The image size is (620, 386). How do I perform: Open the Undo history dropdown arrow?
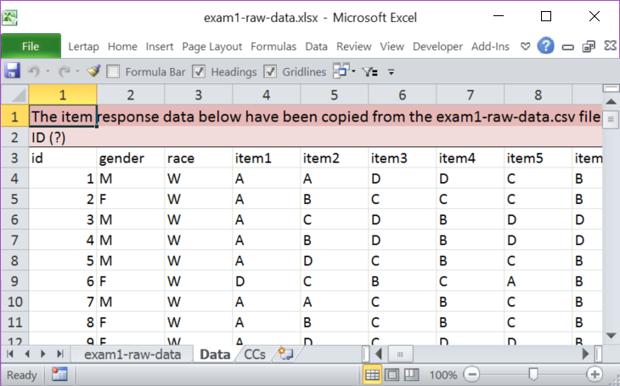tap(48, 72)
